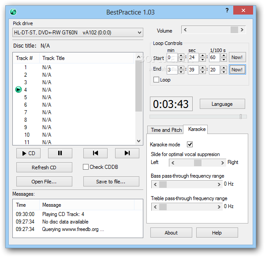Open the Language button
265x257 pixels.
tap(222, 104)
